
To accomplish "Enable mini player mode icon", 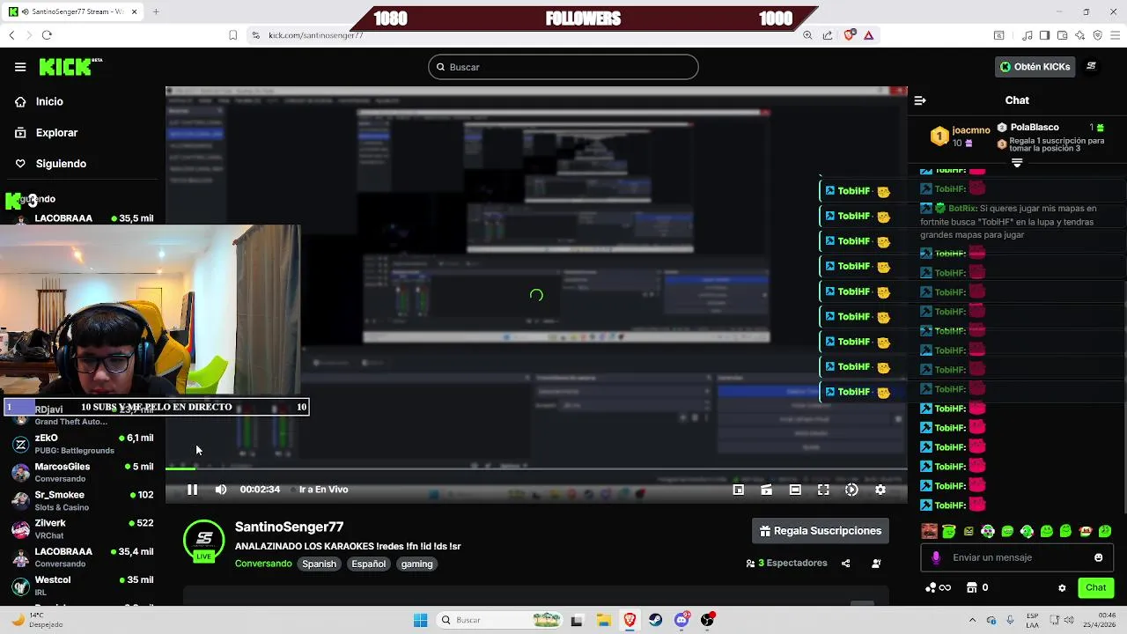I will (739, 490).
